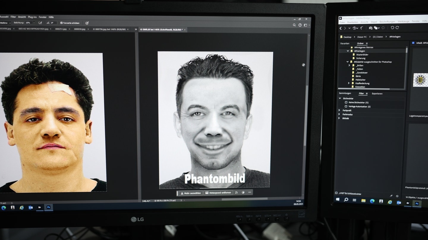The image size is (428, 240).
Task: Click the pressure-size icon in options bar
Action: [x=87, y=23]
